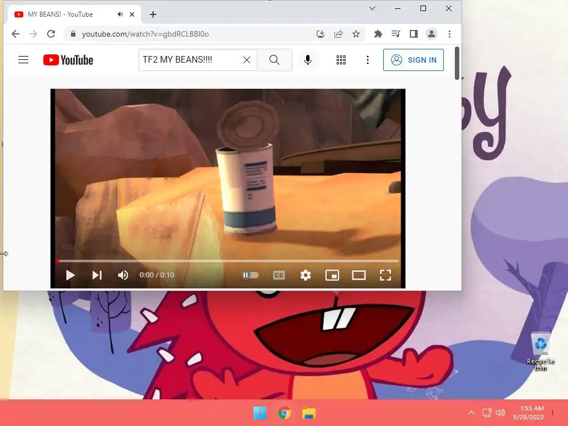Clear the search box with the X
The image size is (568, 426).
click(247, 60)
